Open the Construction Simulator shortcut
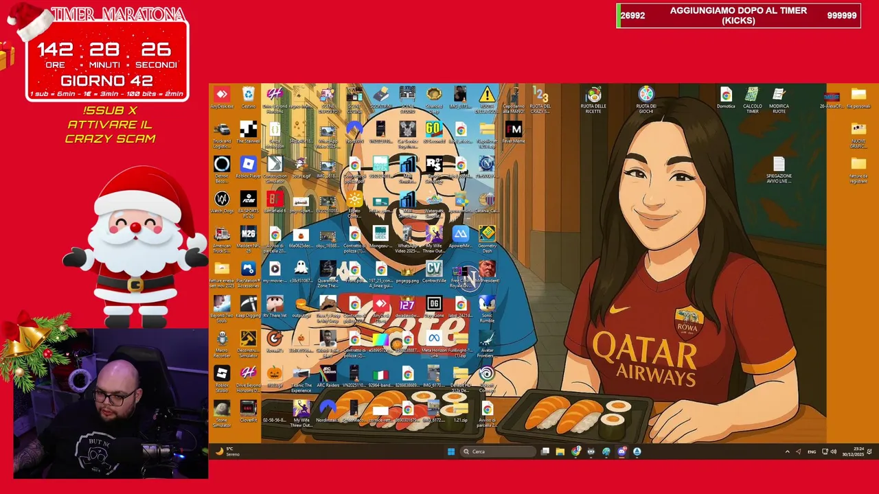Image resolution: width=879 pixels, height=494 pixels. (275, 169)
